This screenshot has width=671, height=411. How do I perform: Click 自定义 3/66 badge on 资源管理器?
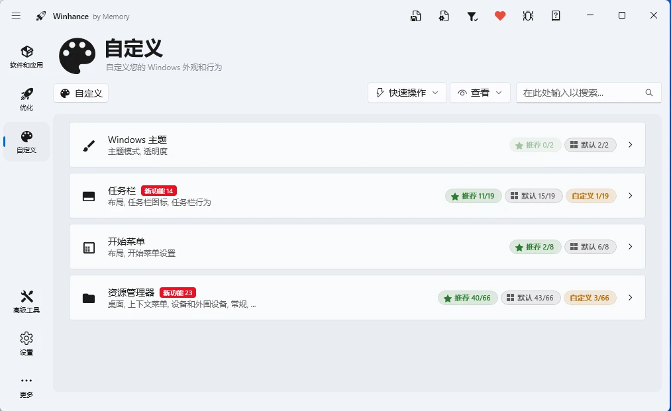(590, 298)
